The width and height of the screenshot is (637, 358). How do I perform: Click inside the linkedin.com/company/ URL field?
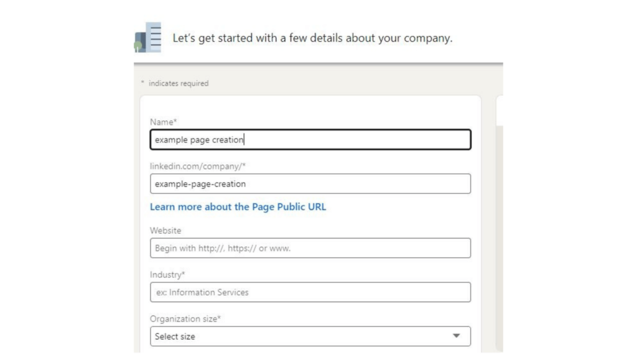[x=310, y=184]
